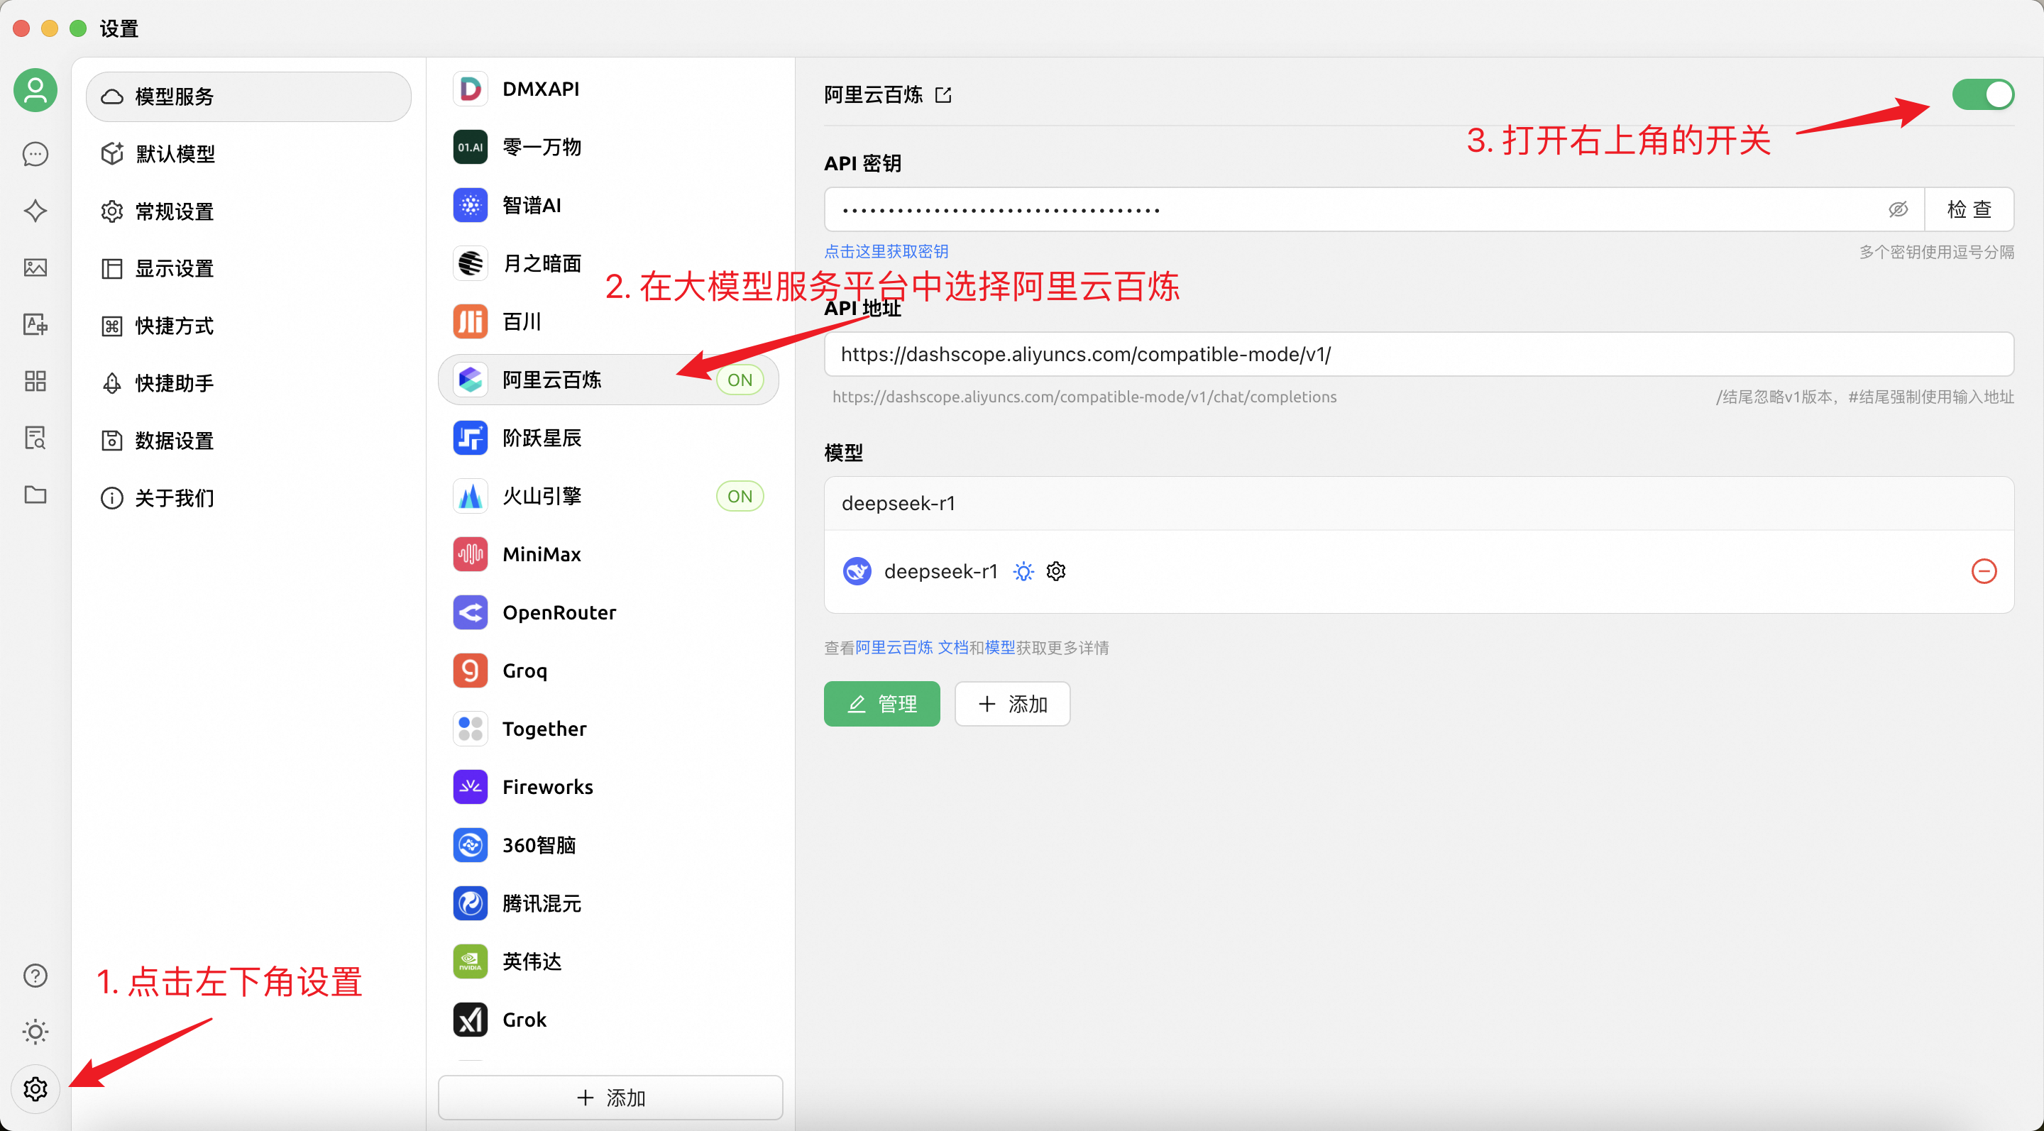This screenshot has width=2044, height=1131.
Task: Select 百川 provider
Action: pos(609,321)
